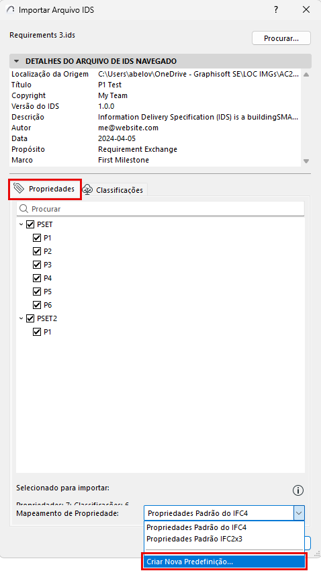
Task: Switch to the Propriedades tab
Action: [45, 189]
